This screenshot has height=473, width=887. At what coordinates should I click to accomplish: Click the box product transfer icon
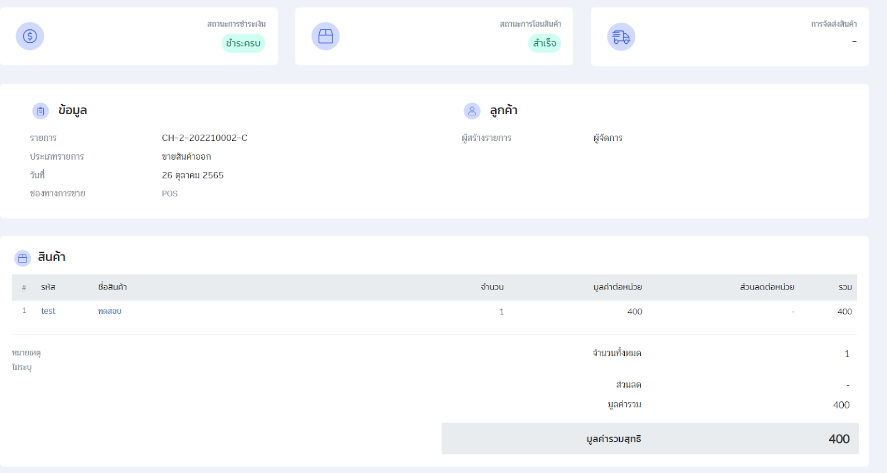pos(325,36)
